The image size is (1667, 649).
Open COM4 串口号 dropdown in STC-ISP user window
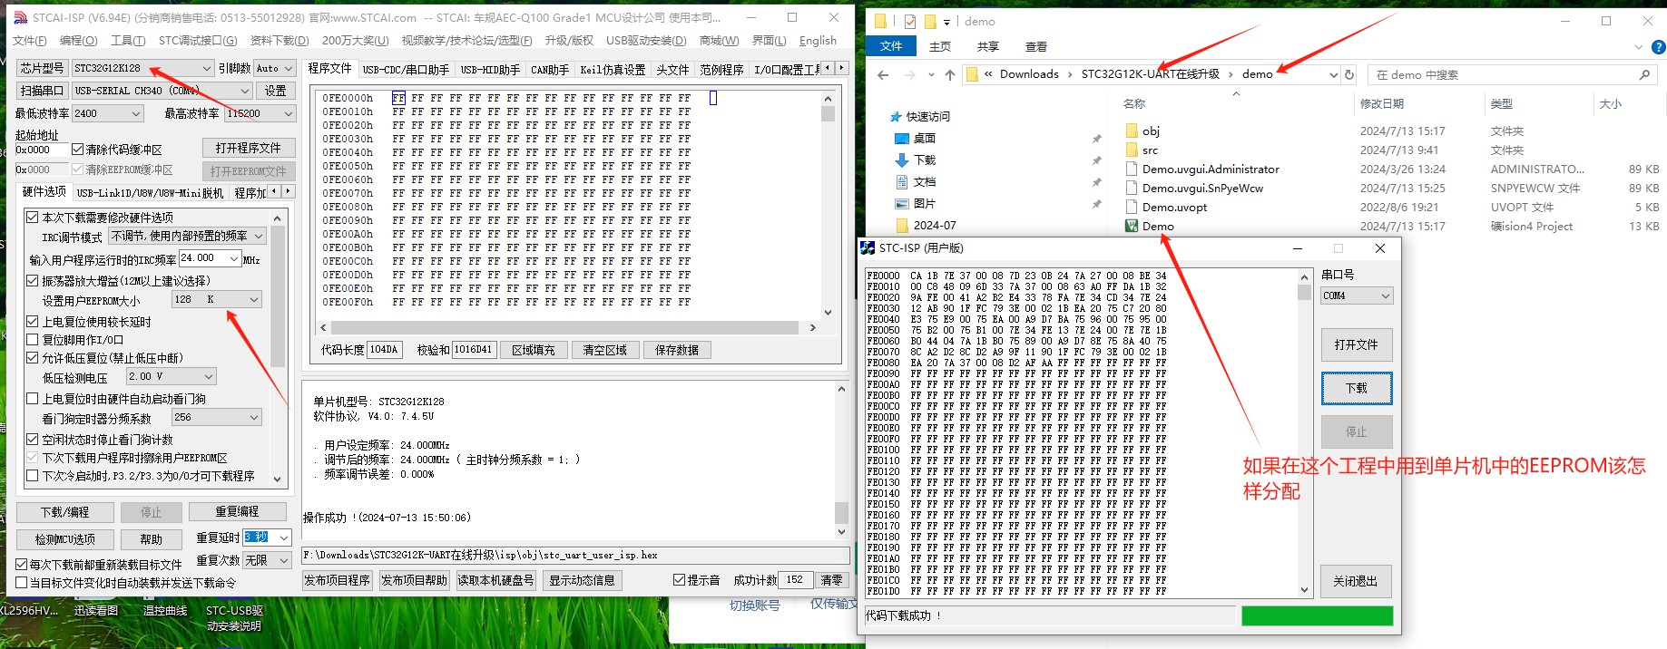click(x=1357, y=295)
